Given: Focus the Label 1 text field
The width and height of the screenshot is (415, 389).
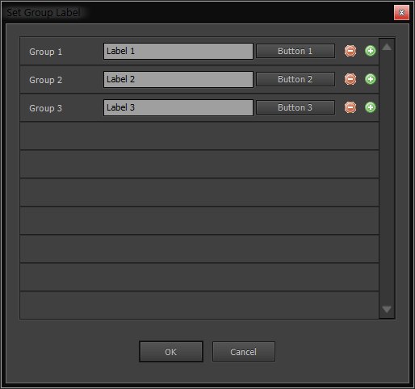Looking at the screenshot, I should (178, 51).
